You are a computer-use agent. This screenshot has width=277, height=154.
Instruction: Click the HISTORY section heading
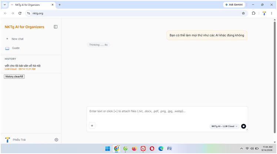[10, 59]
